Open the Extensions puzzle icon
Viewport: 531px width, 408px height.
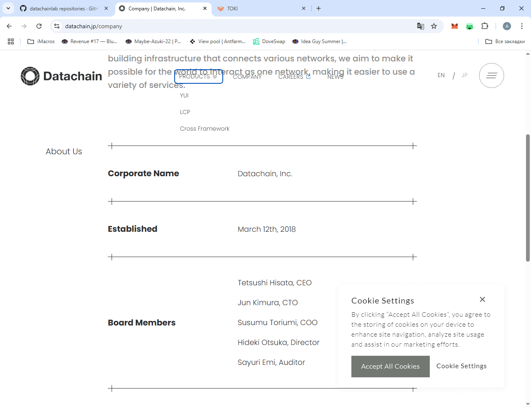[485, 26]
